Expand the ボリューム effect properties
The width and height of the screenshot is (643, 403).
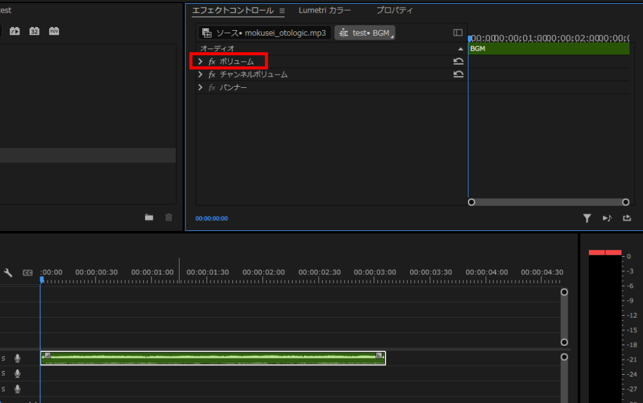click(x=200, y=62)
